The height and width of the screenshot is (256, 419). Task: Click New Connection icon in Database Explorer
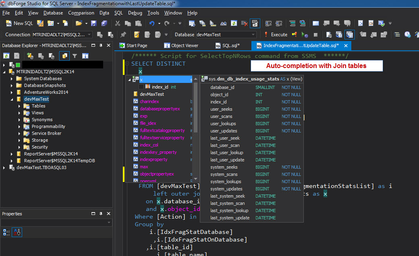tap(30, 56)
